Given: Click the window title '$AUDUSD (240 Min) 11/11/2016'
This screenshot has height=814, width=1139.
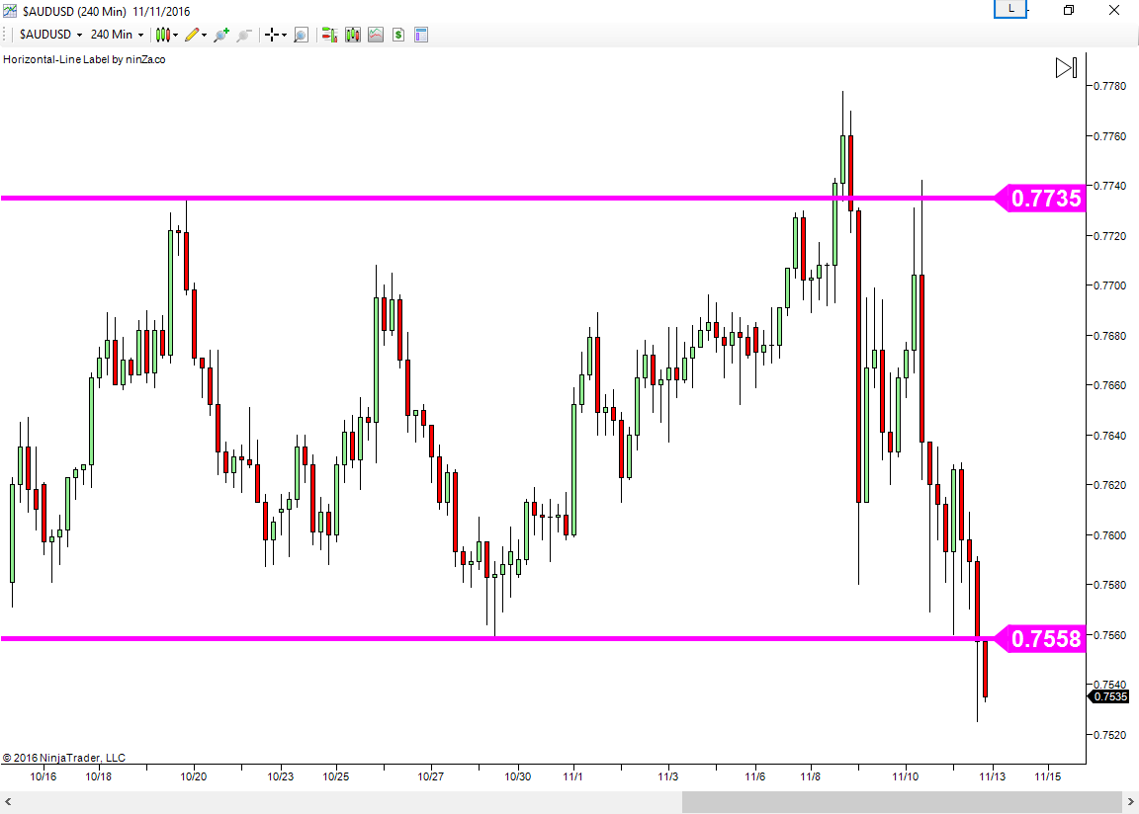Looking at the screenshot, I should coord(106,11).
